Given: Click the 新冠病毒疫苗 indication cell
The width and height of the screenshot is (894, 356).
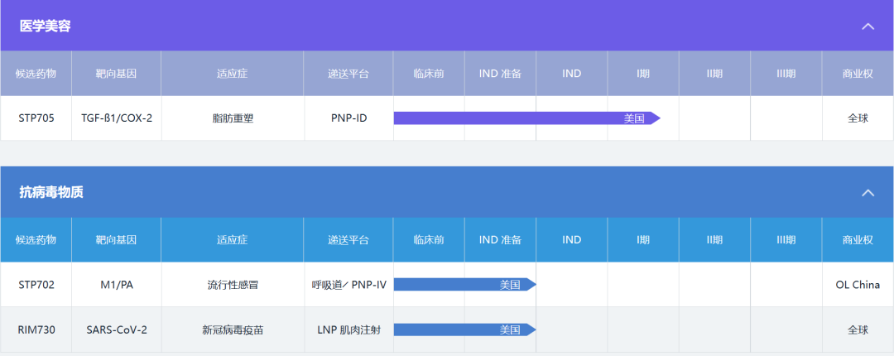Looking at the screenshot, I should click(x=233, y=330).
